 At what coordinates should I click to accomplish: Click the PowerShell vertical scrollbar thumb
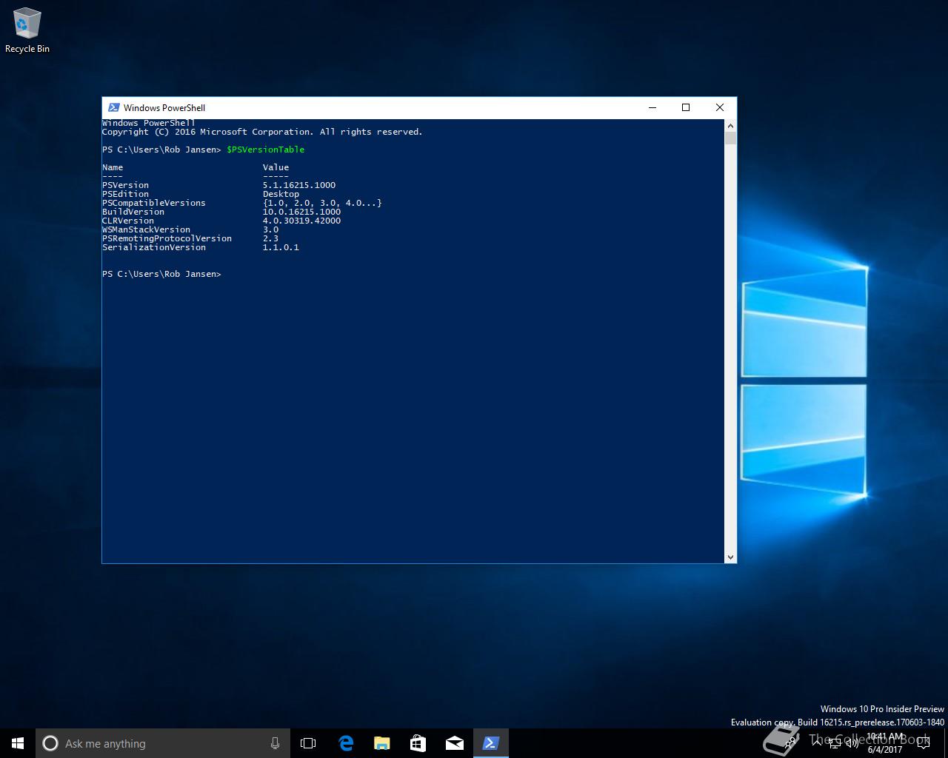[730, 138]
